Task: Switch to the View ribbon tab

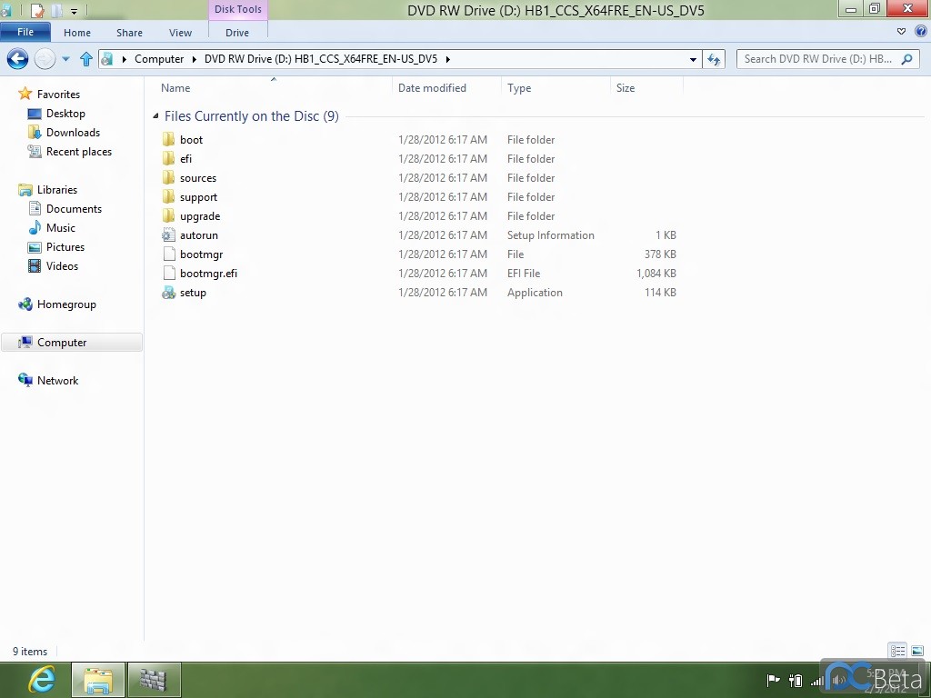Action: (180, 33)
